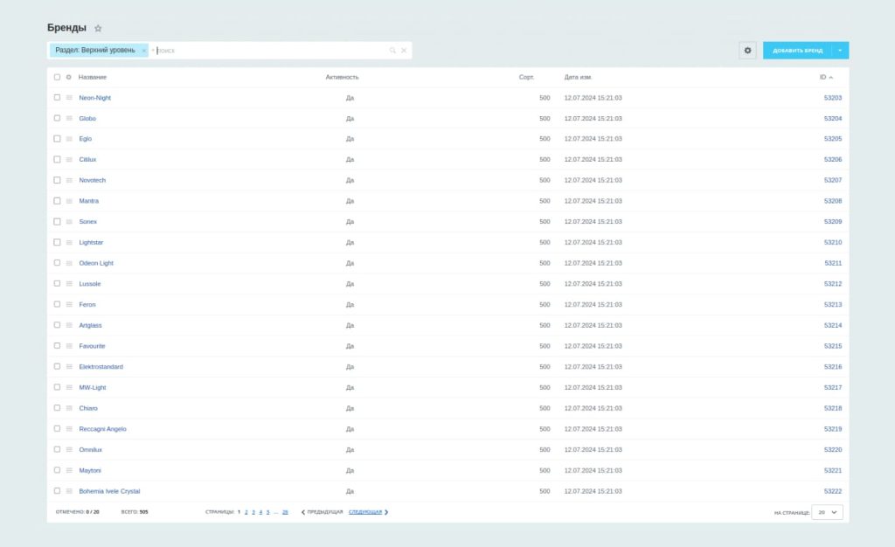The width and height of the screenshot is (895, 547).
Task: Sort table by ID column
Action: click(826, 77)
